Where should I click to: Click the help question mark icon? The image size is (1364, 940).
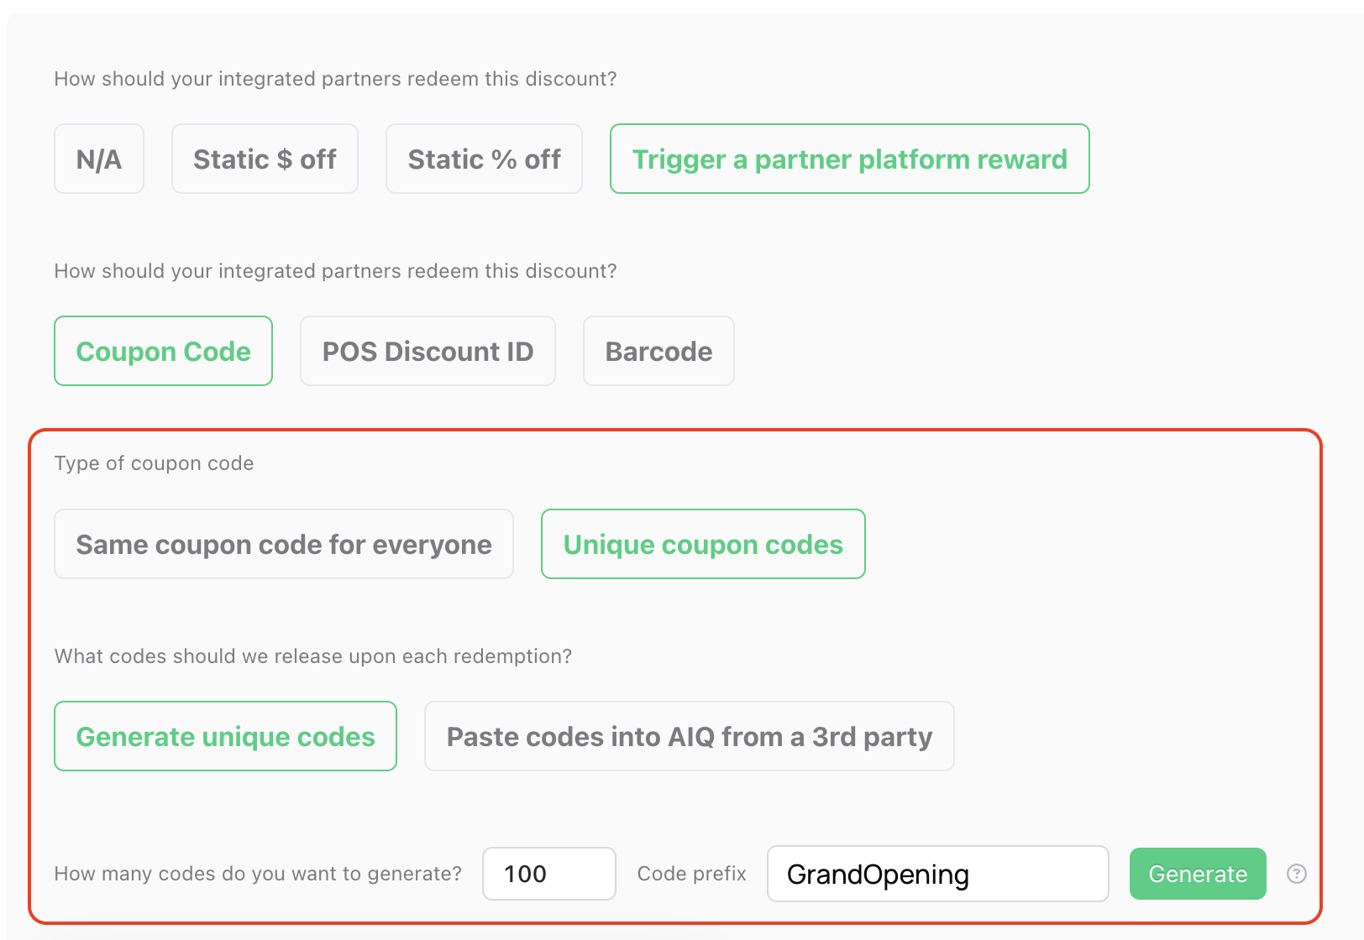coord(1297,874)
